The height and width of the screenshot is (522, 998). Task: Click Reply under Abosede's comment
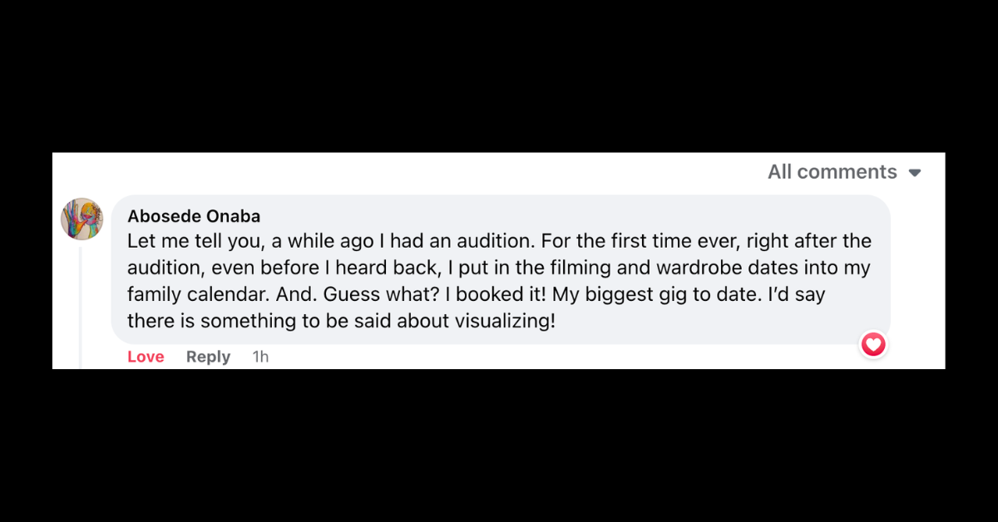(208, 357)
